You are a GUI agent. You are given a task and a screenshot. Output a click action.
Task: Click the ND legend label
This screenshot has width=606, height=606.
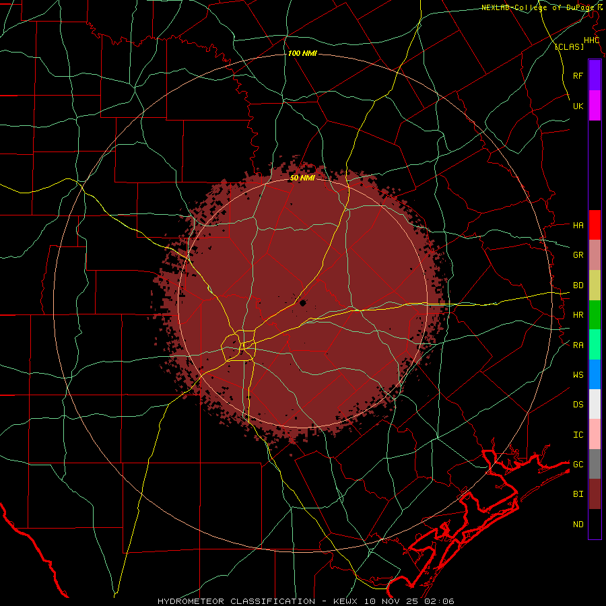coord(578,525)
